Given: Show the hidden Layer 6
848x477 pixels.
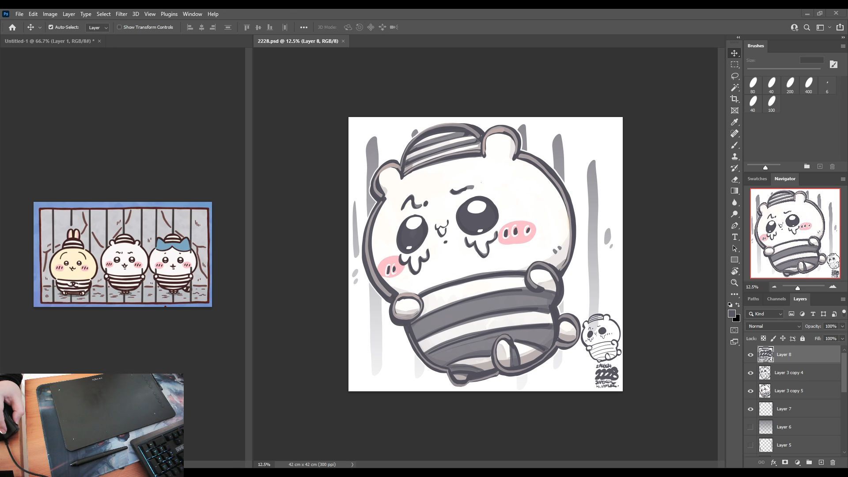Looking at the screenshot, I should [750, 427].
